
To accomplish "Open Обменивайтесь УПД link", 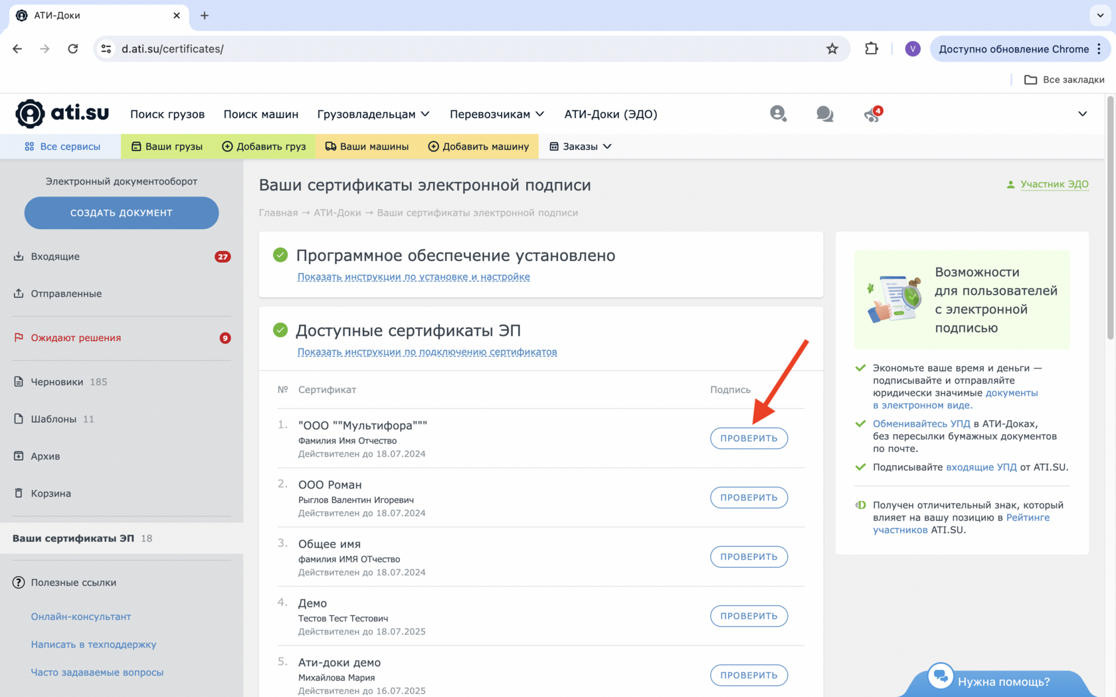I will [921, 424].
